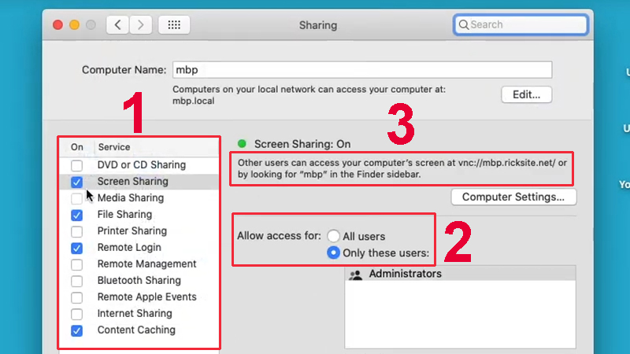Viewport: 630px width, 354px height.
Task: Tick the Internet Sharing checkbox
Action: (x=76, y=314)
